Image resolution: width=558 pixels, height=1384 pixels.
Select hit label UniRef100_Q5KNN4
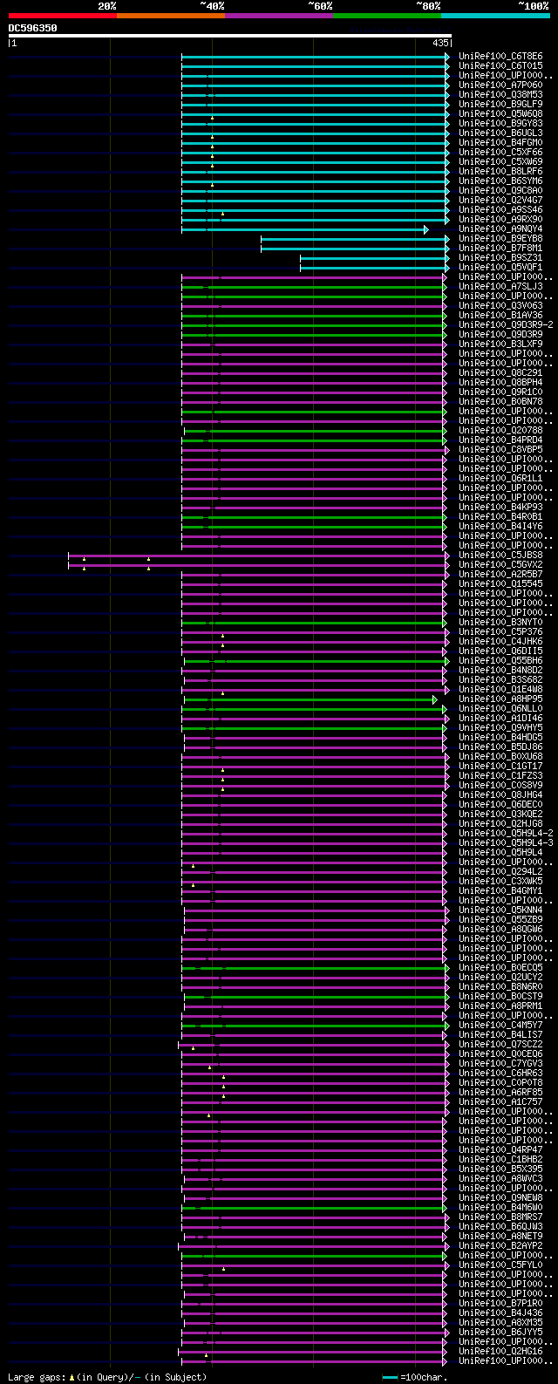click(500, 910)
